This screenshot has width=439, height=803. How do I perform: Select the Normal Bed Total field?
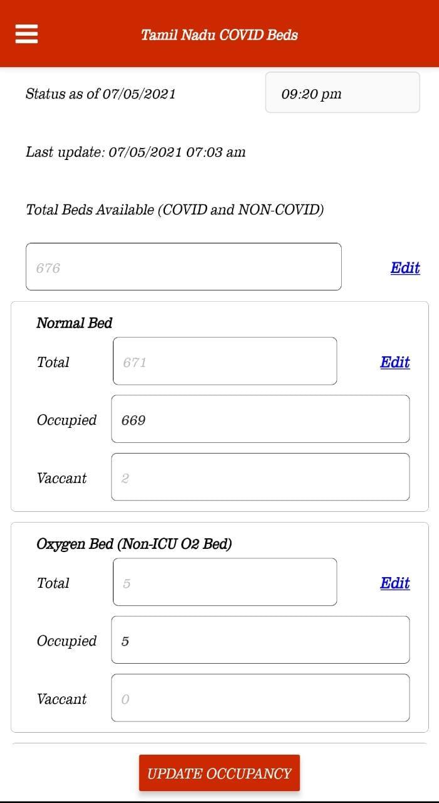tap(225, 361)
